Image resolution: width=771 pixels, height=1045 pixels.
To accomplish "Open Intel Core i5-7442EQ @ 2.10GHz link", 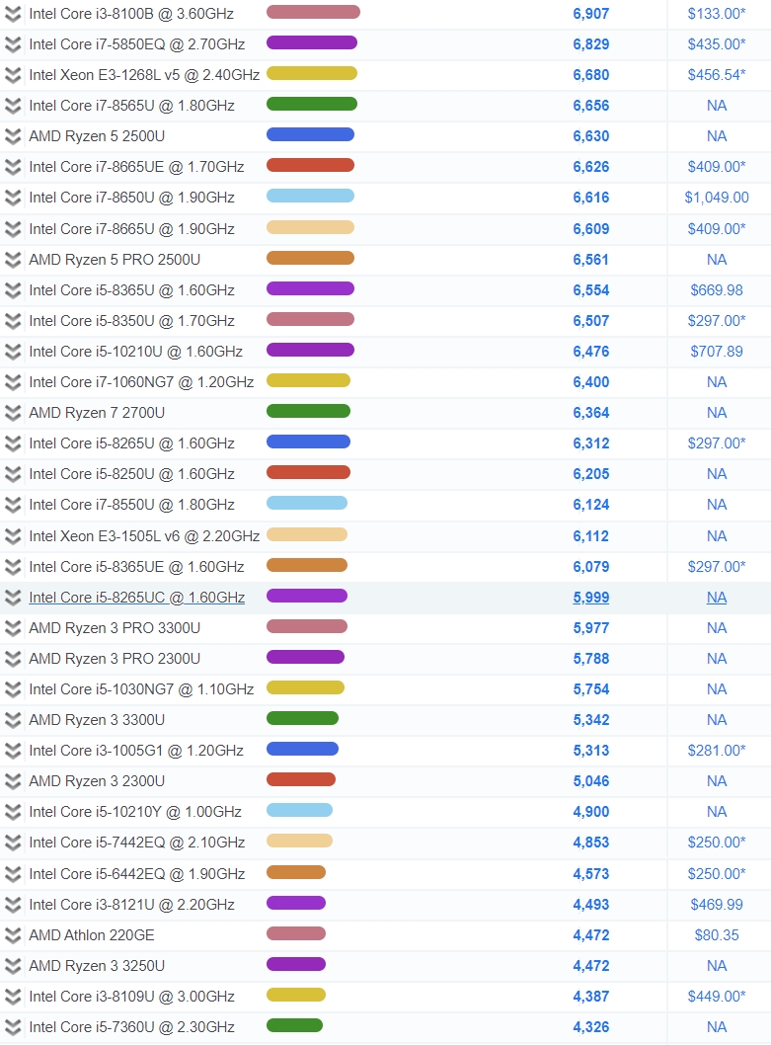I will [137, 843].
